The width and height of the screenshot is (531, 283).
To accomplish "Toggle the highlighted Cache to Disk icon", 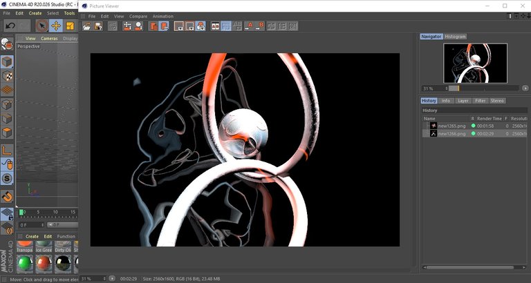I will point(165,26).
